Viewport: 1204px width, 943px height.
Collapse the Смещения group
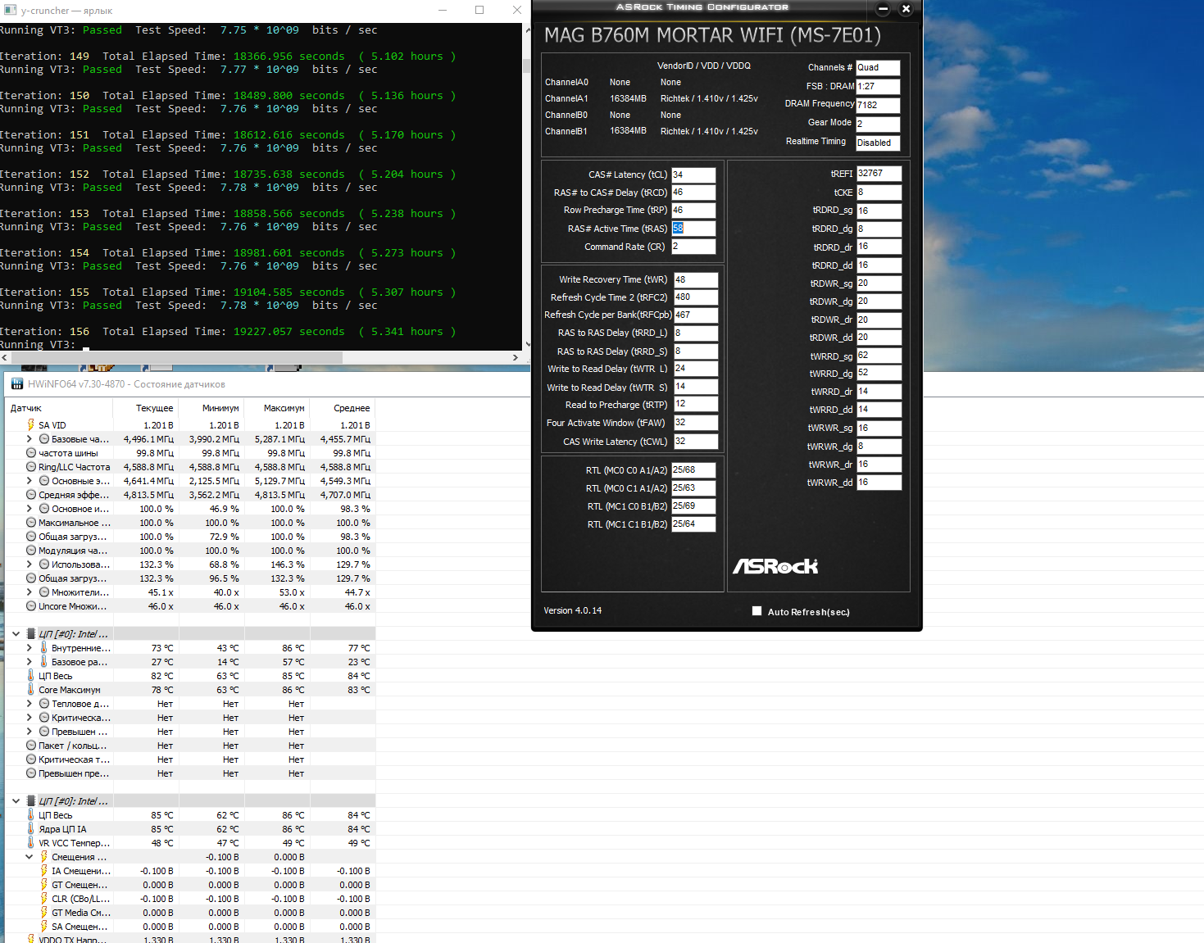[x=30, y=857]
